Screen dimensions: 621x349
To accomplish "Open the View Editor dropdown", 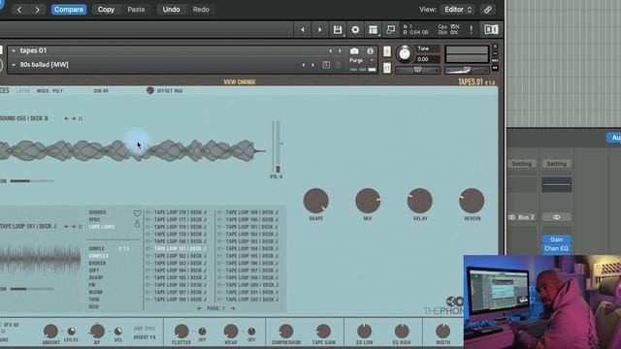I will coord(457,10).
